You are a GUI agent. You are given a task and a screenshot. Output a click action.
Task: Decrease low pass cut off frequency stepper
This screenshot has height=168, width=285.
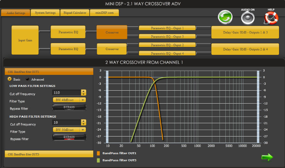coord(83,94)
